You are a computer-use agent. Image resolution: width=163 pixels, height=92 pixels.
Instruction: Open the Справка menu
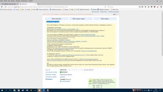point(31,1)
